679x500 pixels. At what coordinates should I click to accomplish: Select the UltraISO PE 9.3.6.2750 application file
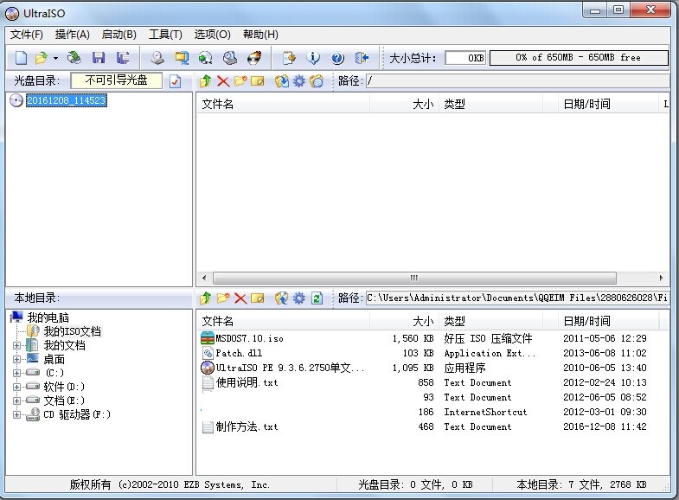290,368
